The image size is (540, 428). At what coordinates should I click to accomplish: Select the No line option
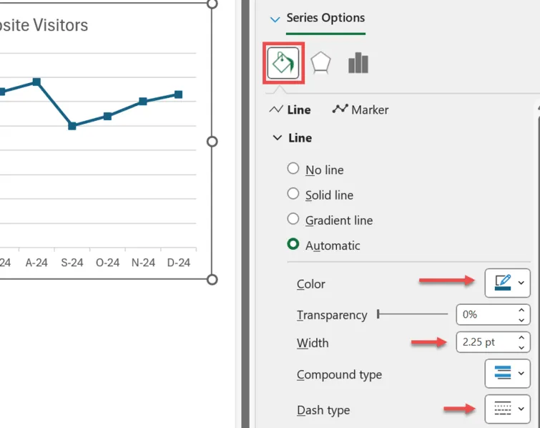pos(293,169)
